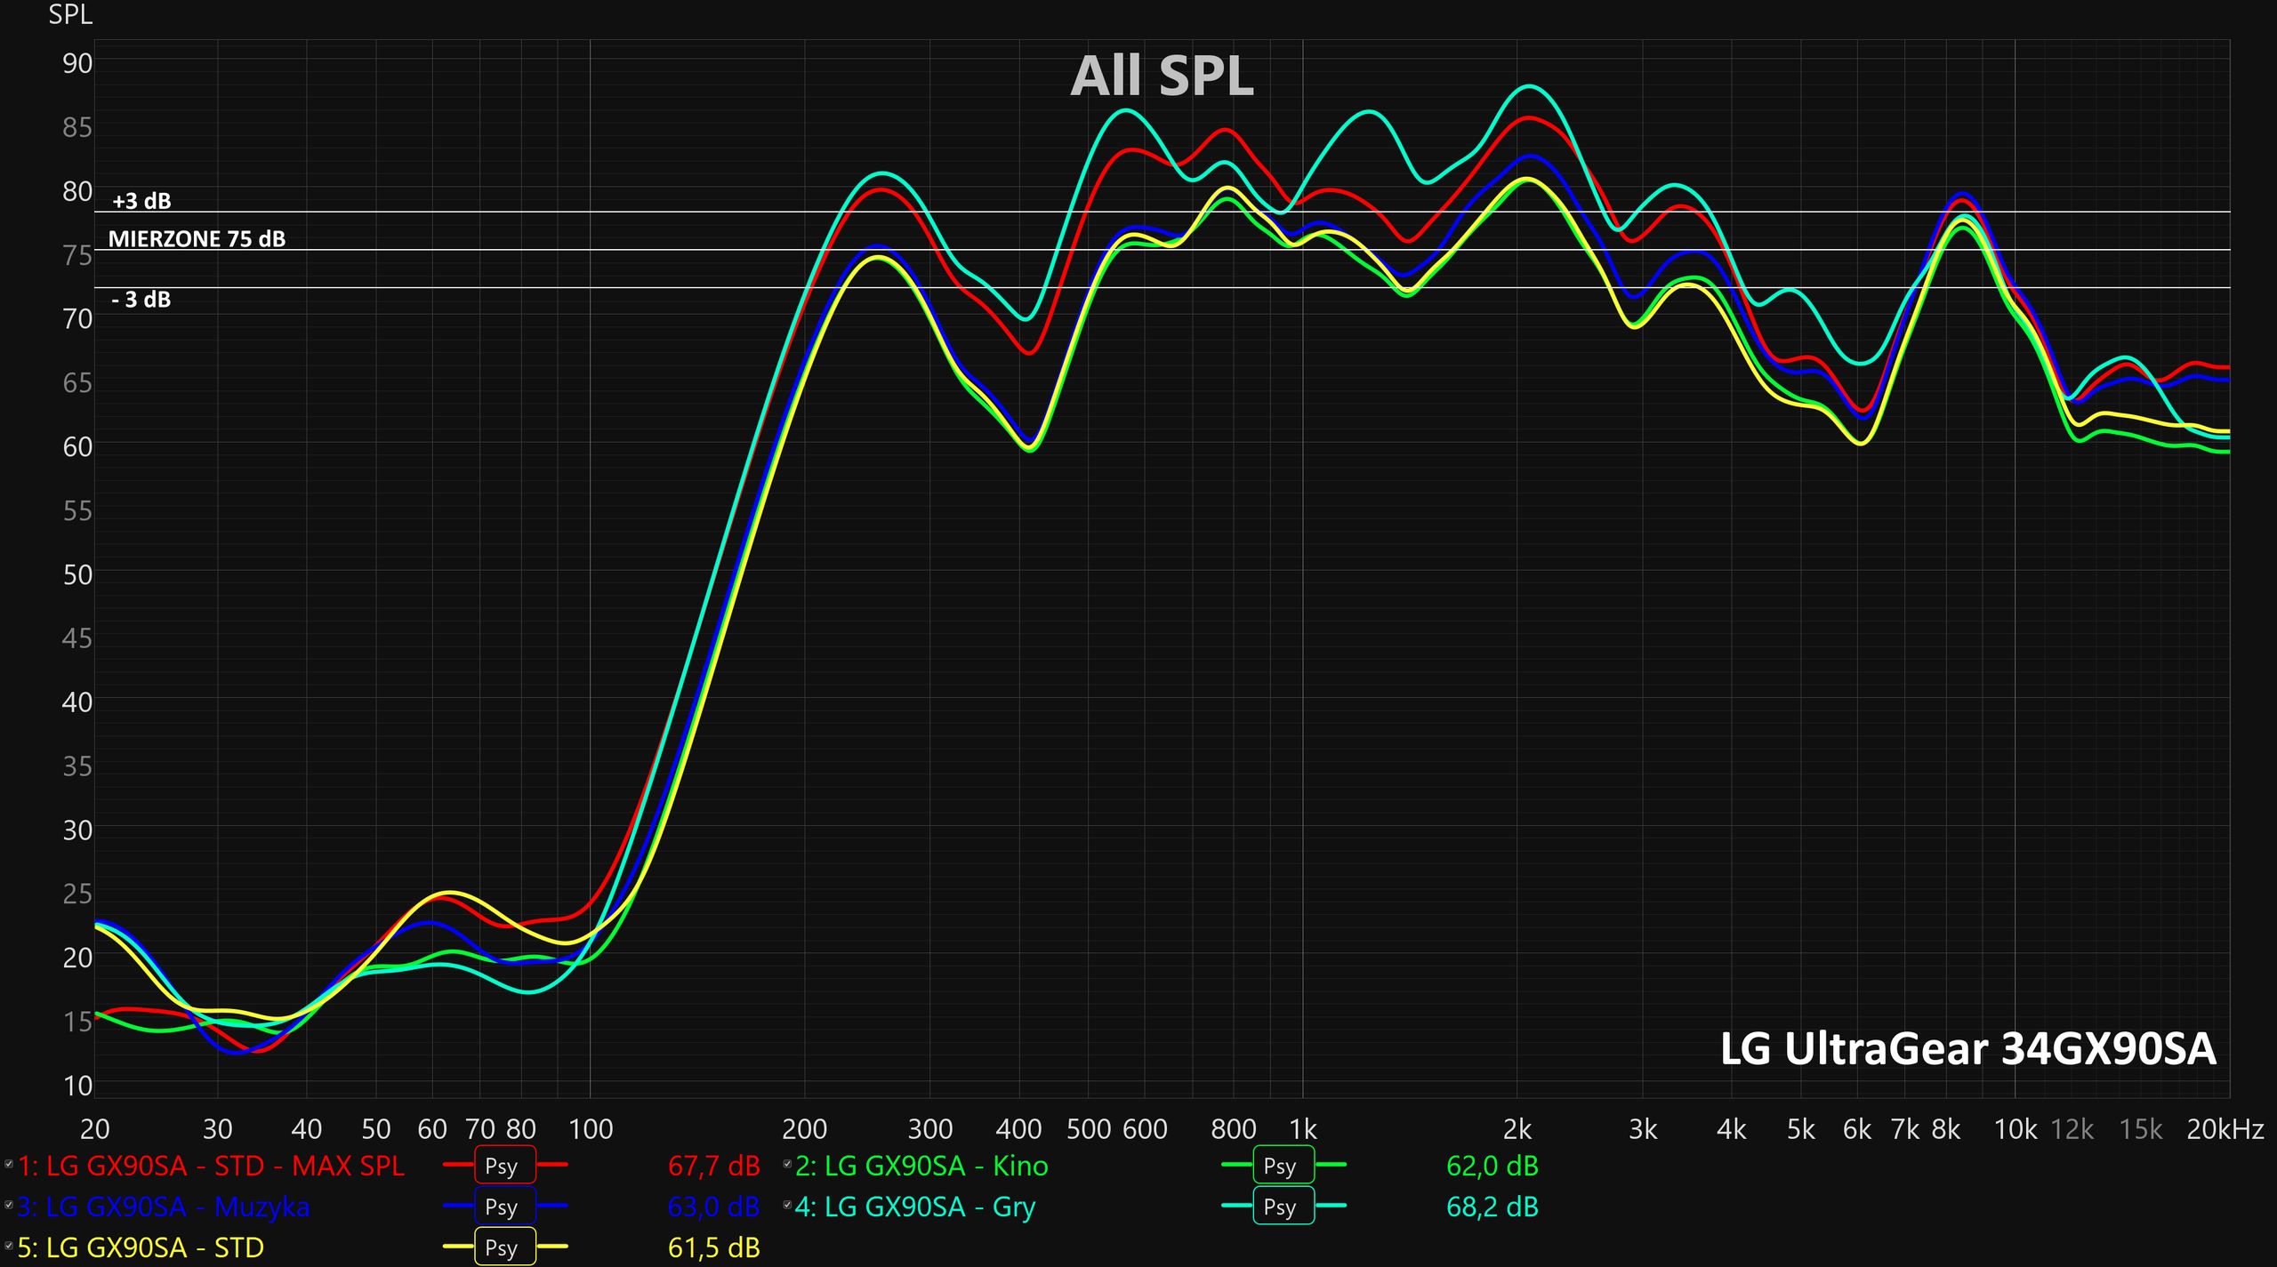2277x1267 pixels.
Task: Click the '20kHz' frequency axis label
Action: pyautogui.click(x=2225, y=1129)
